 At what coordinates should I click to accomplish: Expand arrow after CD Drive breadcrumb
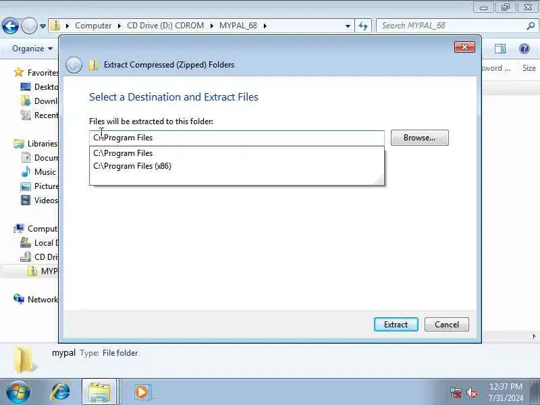coord(211,26)
